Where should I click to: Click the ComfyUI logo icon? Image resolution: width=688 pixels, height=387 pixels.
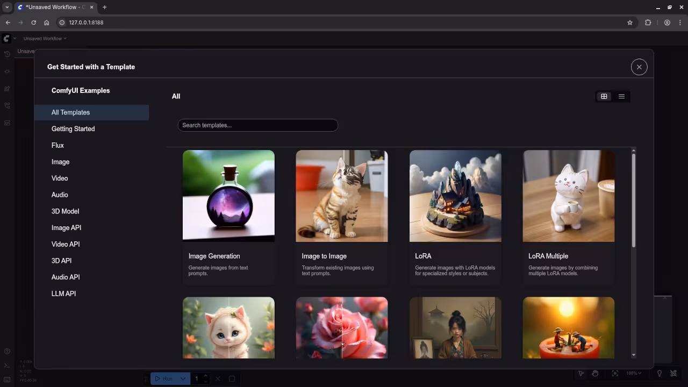click(6, 39)
